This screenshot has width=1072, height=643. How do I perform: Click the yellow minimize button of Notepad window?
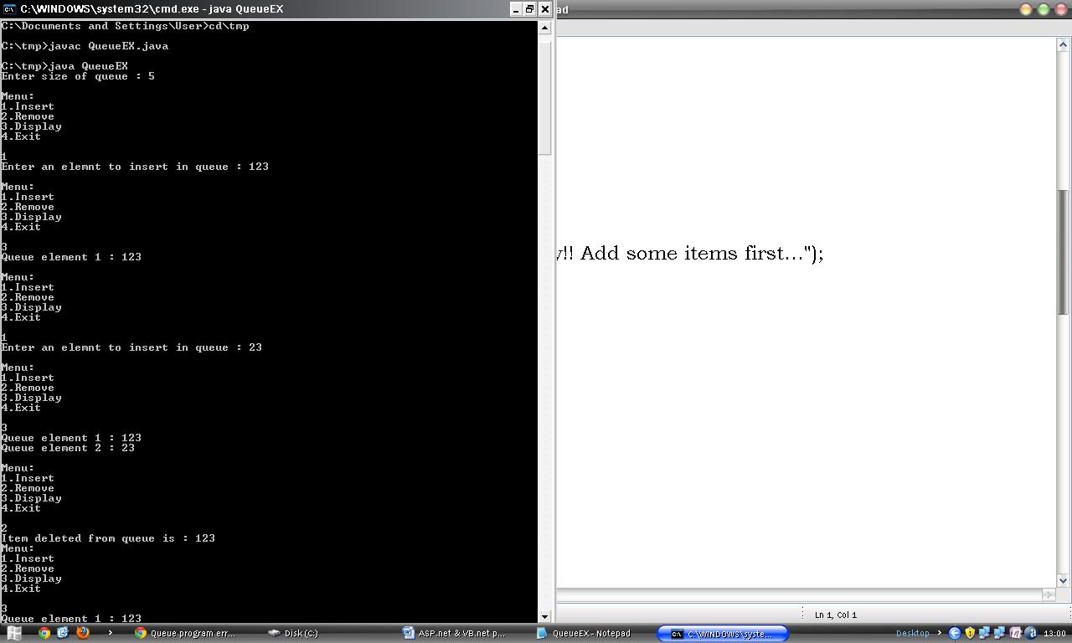click(x=1026, y=9)
